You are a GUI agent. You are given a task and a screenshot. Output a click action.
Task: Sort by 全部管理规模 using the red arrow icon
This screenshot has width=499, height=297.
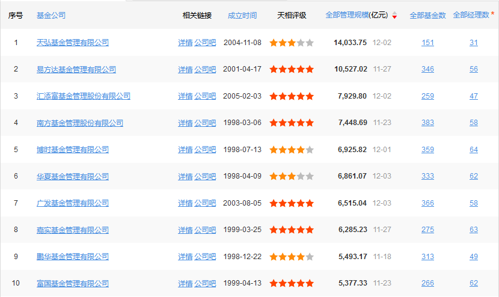click(394, 15)
